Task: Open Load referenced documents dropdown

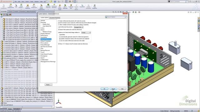Action: pos(78,27)
